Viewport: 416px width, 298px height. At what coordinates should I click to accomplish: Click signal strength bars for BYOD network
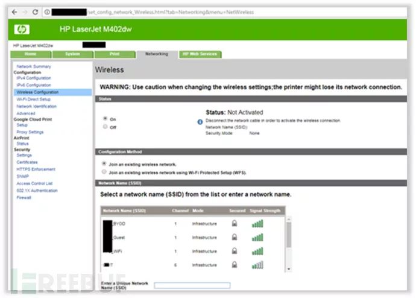click(257, 224)
